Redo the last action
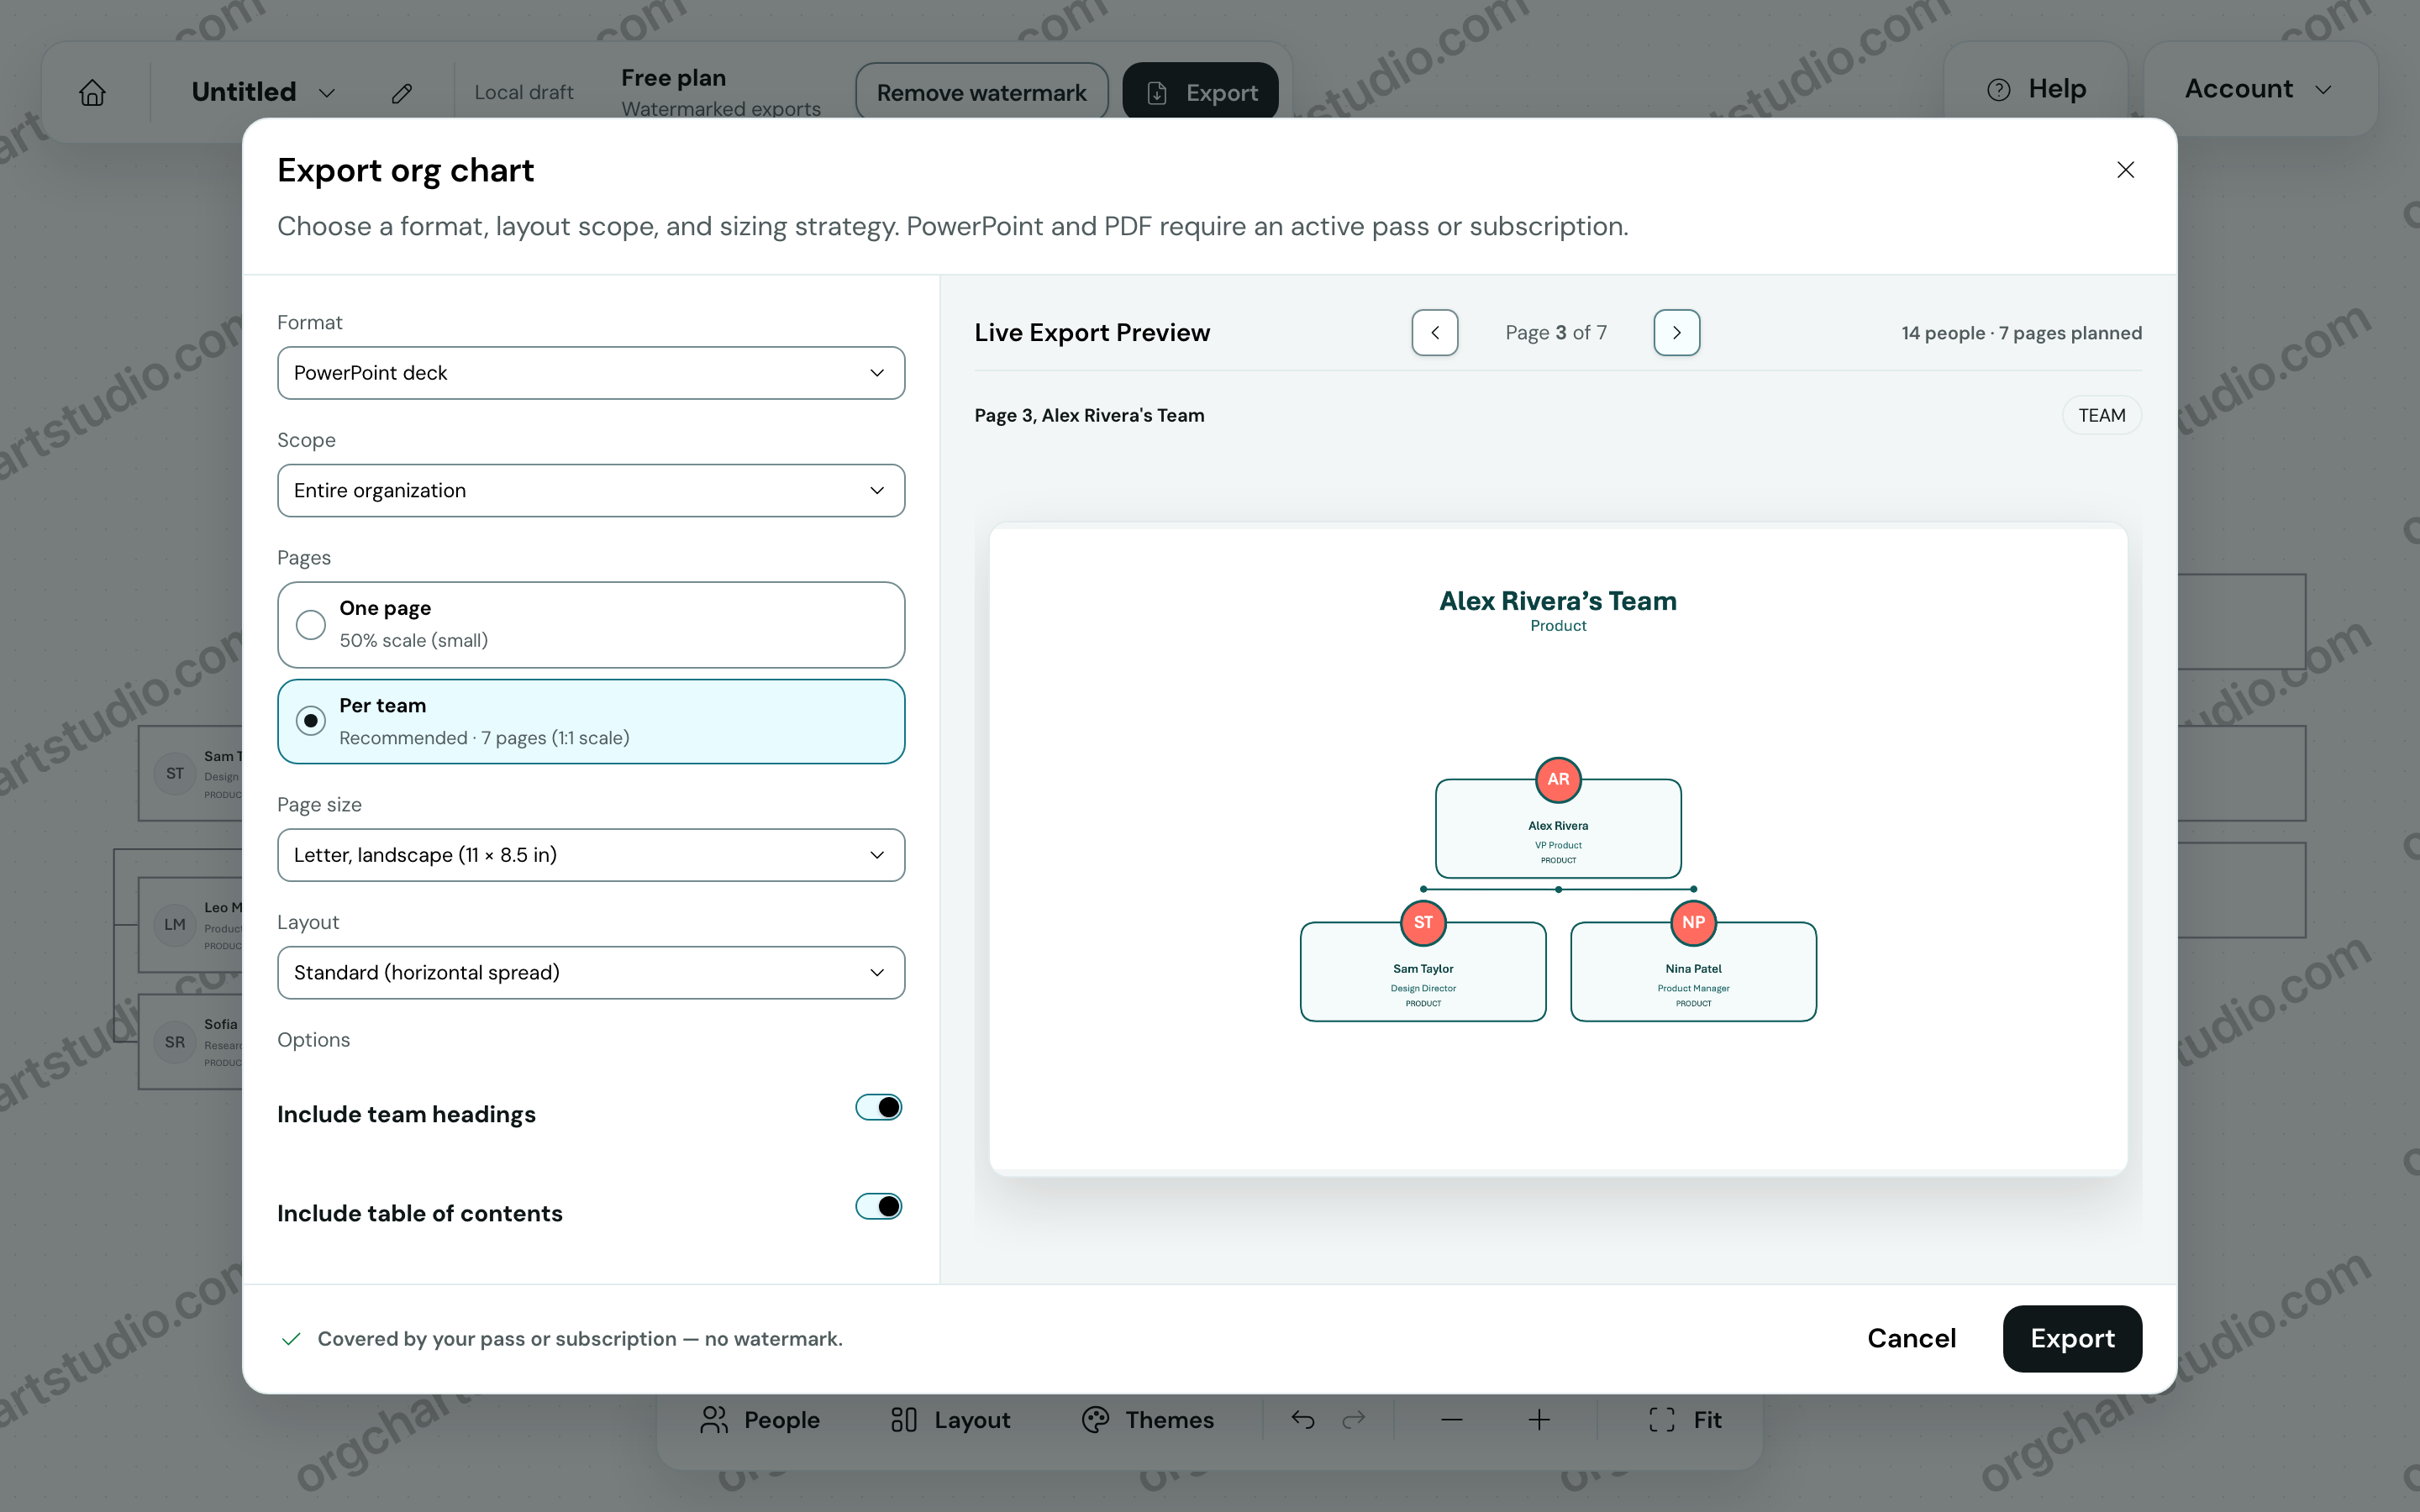Viewport: 2420px width, 1512px height. (1354, 1419)
